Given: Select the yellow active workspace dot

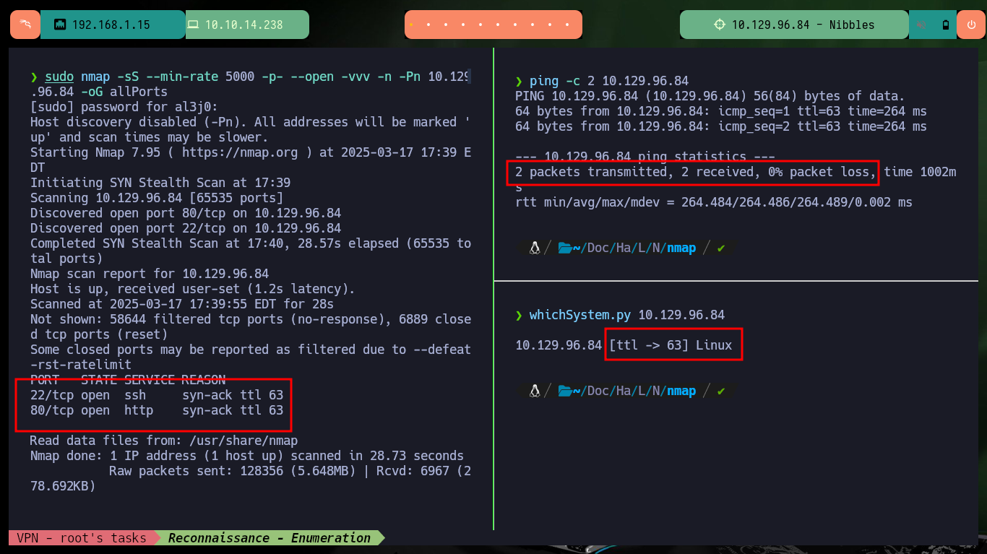Looking at the screenshot, I should 411,25.
